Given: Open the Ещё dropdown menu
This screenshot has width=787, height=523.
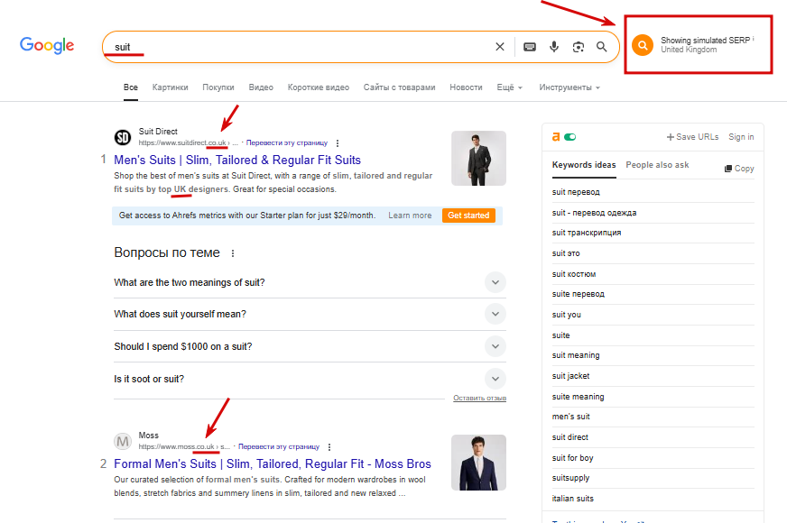Looking at the screenshot, I should pos(509,87).
